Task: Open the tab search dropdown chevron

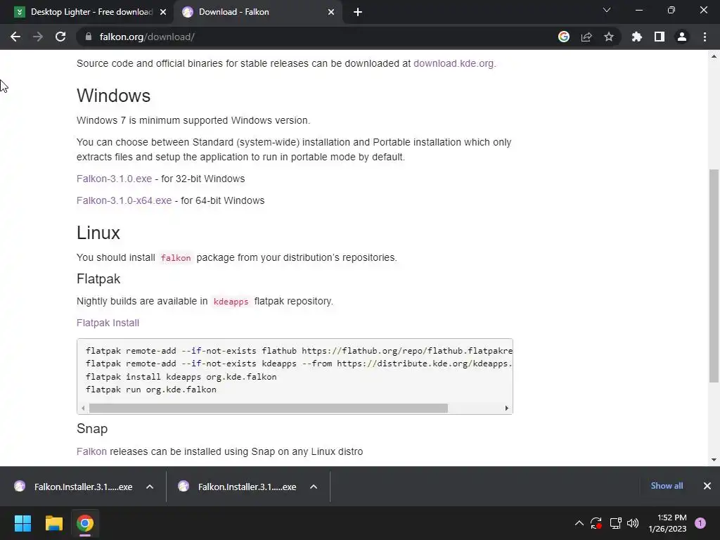Action: [607, 10]
